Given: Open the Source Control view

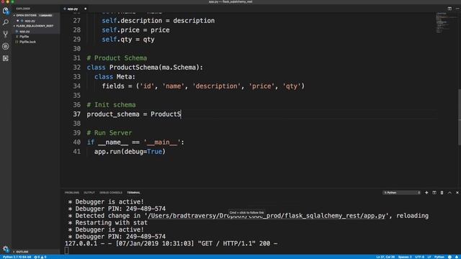Looking at the screenshot, I should pos(6,35).
